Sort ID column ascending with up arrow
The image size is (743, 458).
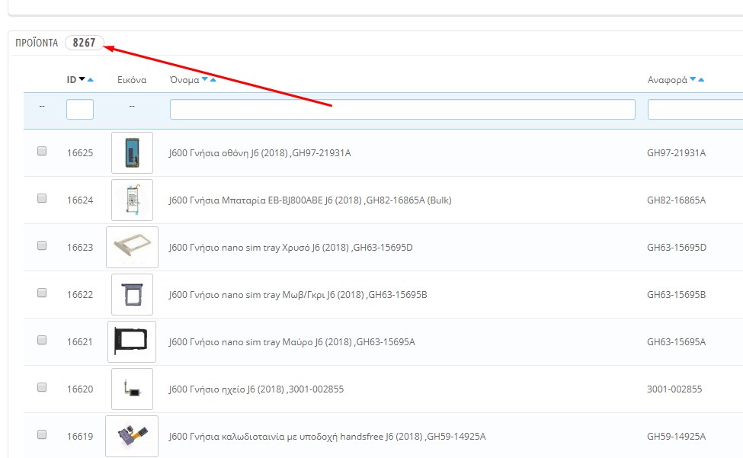point(91,80)
